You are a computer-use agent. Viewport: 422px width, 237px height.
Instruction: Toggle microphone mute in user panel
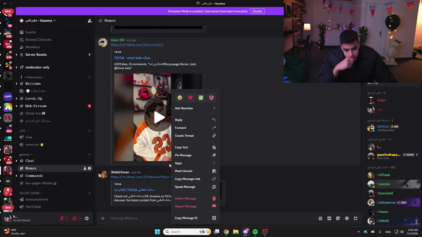(x=62, y=218)
